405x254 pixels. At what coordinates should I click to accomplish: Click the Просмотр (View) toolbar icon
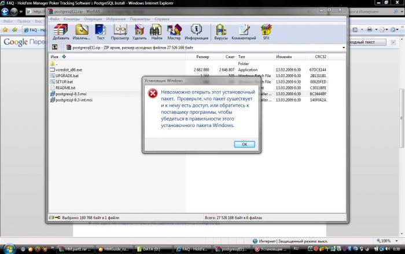pyautogui.click(x=120, y=32)
